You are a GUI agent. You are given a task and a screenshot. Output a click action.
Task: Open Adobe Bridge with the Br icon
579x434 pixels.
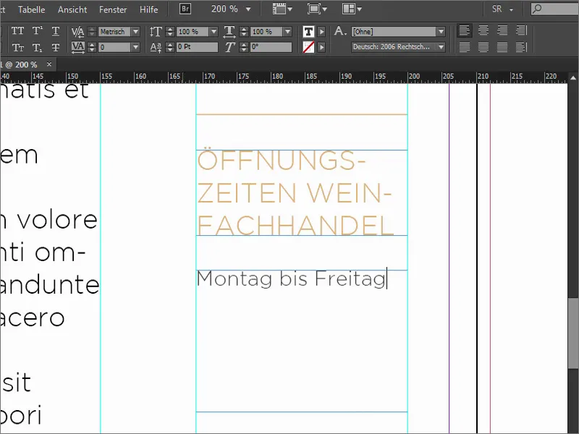(x=185, y=9)
